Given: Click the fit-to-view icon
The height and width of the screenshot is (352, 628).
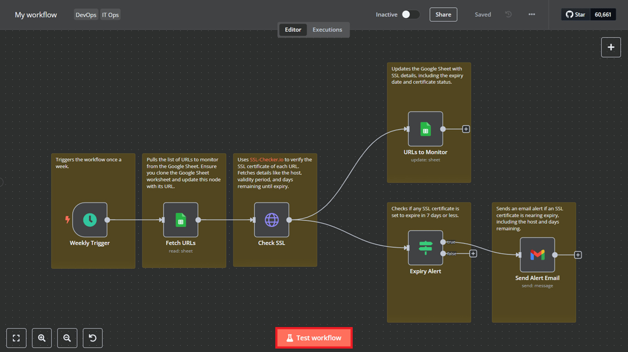Looking at the screenshot, I should point(16,338).
